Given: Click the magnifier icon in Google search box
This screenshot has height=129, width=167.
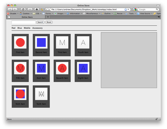Looking at the screenshot, I should 157,9.
